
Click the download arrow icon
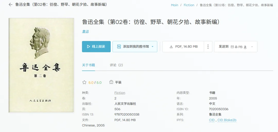171,47
